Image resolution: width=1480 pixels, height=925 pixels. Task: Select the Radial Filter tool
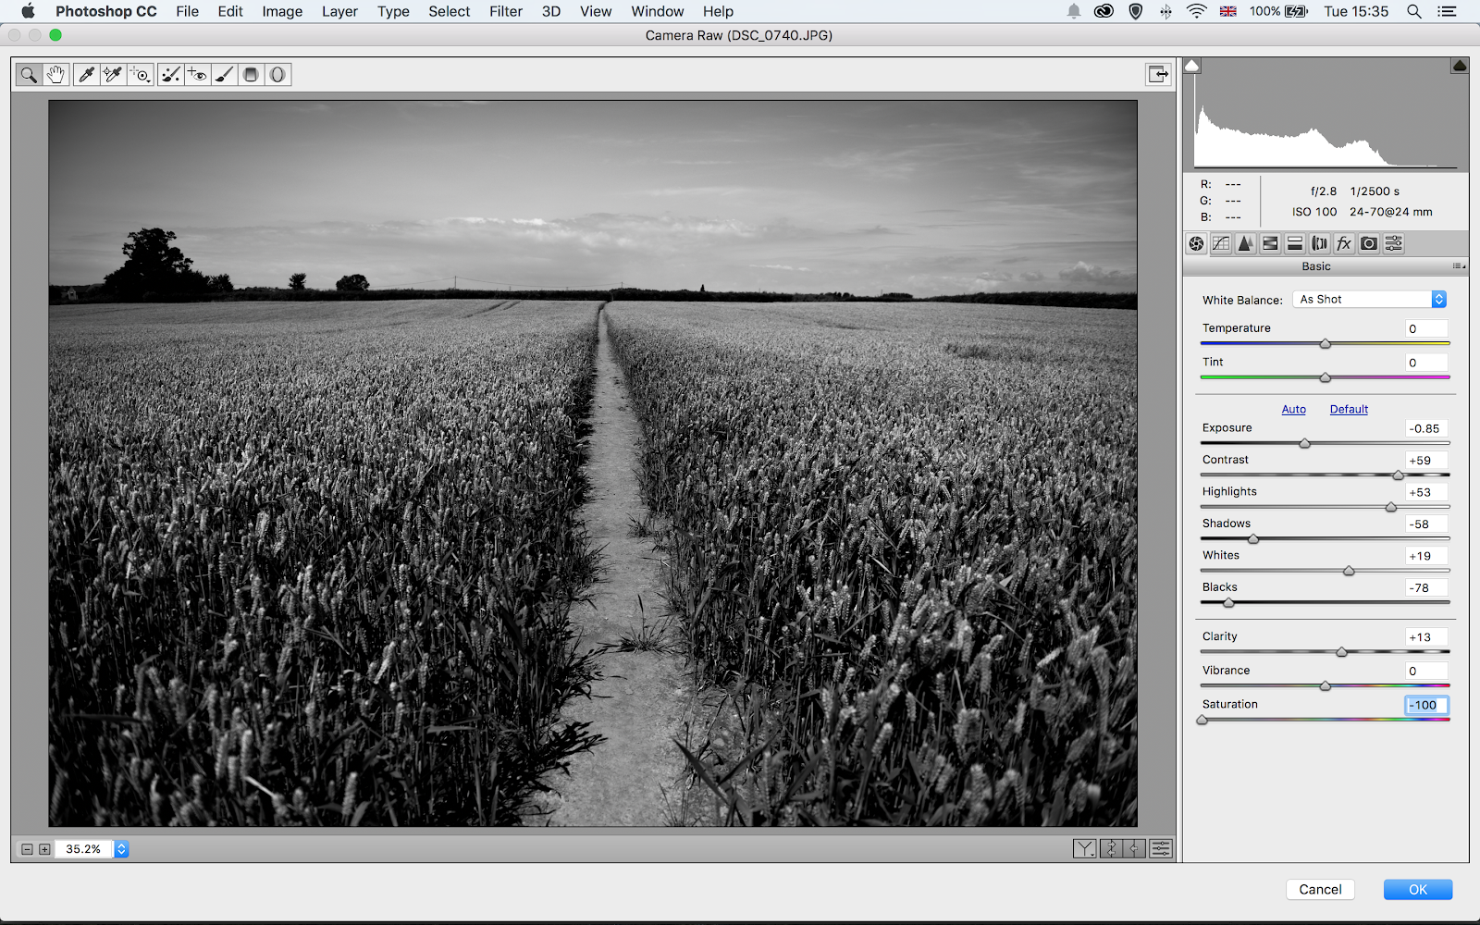277,75
